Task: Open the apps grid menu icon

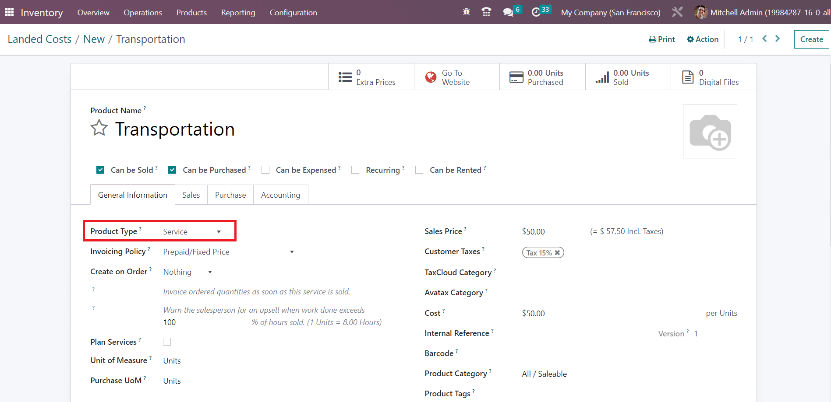Action: click(x=9, y=12)
